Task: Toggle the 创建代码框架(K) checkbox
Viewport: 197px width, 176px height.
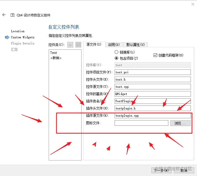Action: (168, 55)
